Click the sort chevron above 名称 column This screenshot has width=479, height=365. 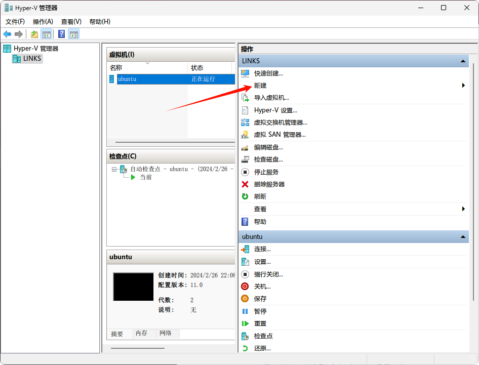click(147, 63)
